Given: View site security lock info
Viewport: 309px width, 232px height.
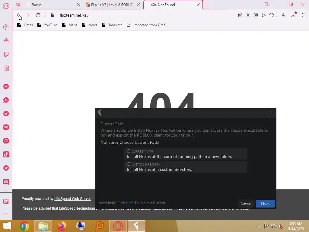Looking at the screenshot, I should (52, 15).
